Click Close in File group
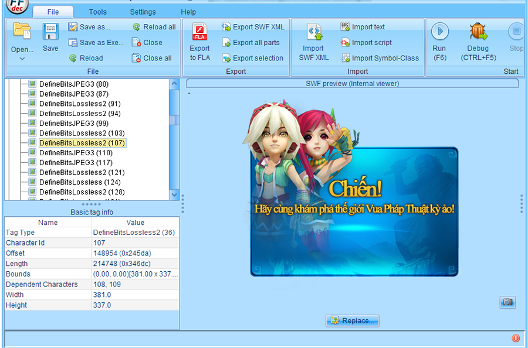528x348 pixels. click(x=147, y=42)
